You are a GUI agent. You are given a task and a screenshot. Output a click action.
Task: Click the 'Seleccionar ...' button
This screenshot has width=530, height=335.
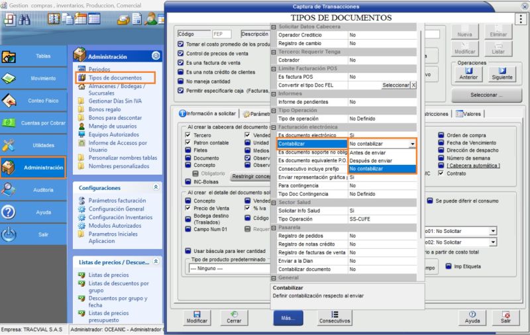click(x=486, y=95)
